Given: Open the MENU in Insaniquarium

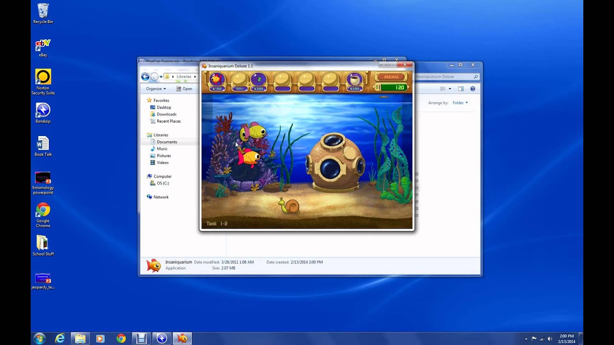Looking at the screenshot, I should [391, 77].
